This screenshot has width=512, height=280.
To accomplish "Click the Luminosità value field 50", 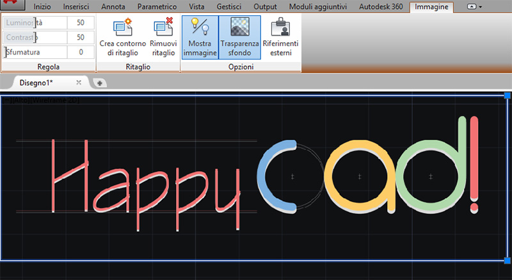I will (81, 22).
